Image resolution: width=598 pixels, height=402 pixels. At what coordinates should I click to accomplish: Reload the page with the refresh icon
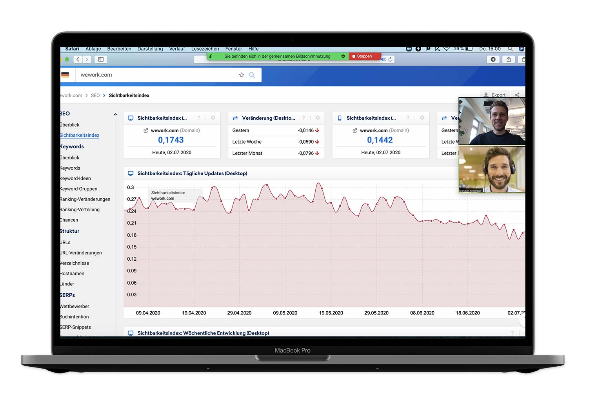pyautogui.click(x=391, y=59)
